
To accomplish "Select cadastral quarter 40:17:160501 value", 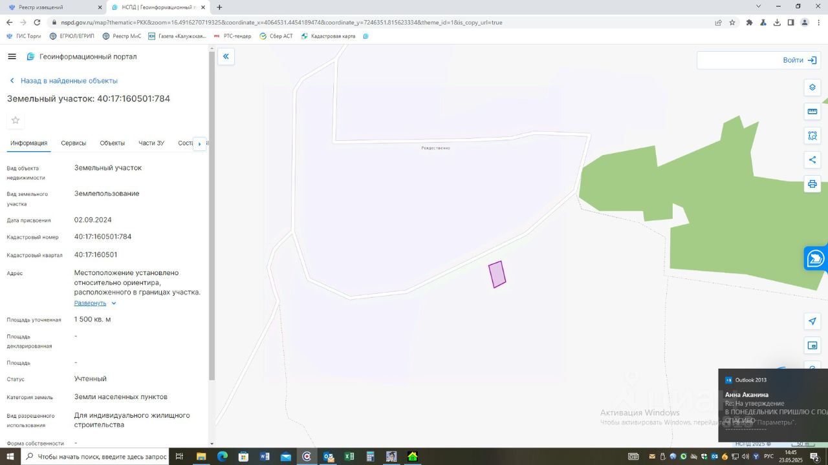I will (x=96, y=255).
